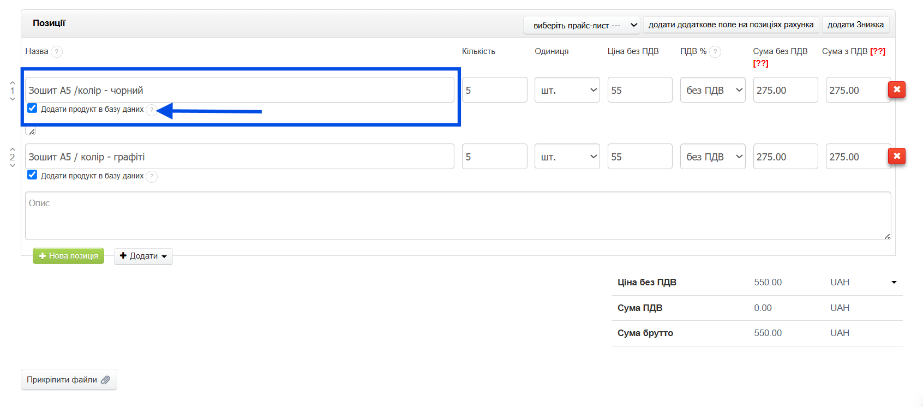Add a new row with 'Нова позиція'
Viewport: 923px width, 407px height.
coord(68,256)
